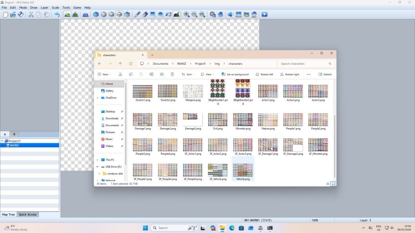This screenshot has height=233, width=415.
Task: Start Playtest with the play icon
Action: click(x=264, y=15)
